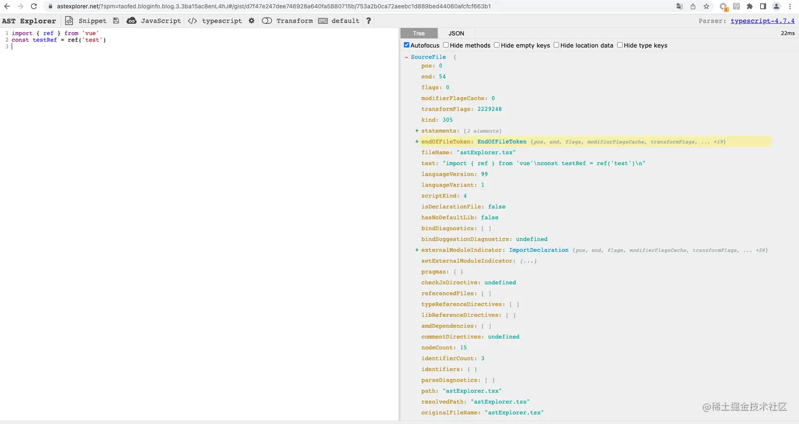Screen dimensions: 799x424
Task: Enable Hide location data checkbox
Action: 556,45
